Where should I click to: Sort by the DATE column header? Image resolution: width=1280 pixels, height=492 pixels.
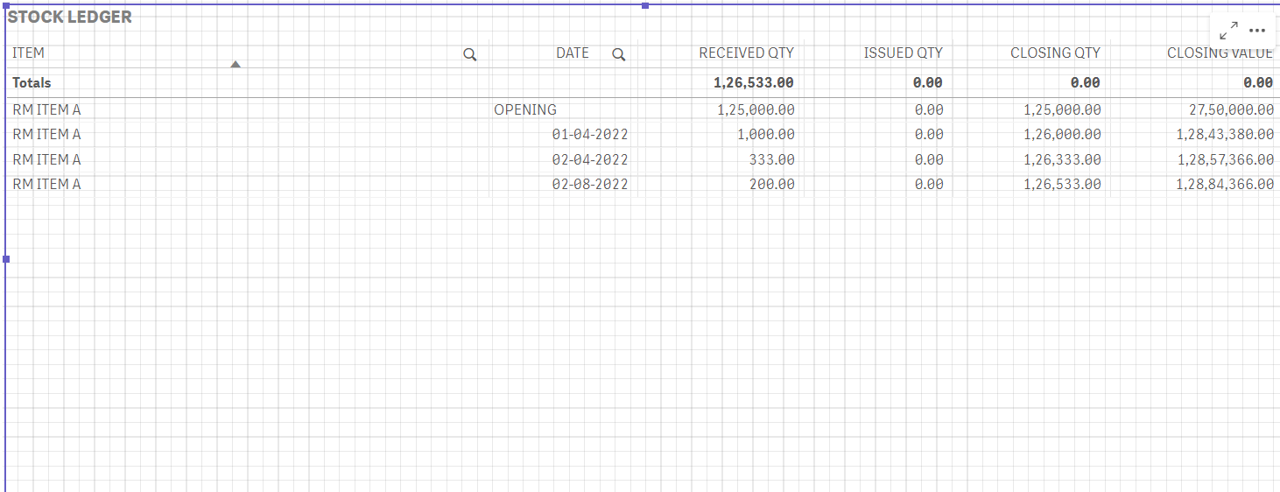click(573, 53)
